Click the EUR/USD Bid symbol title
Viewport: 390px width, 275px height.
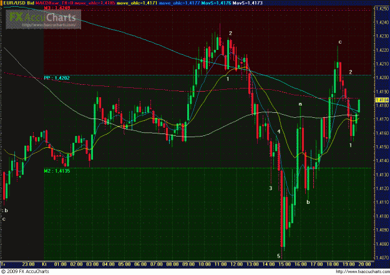(x=17, y=3)
